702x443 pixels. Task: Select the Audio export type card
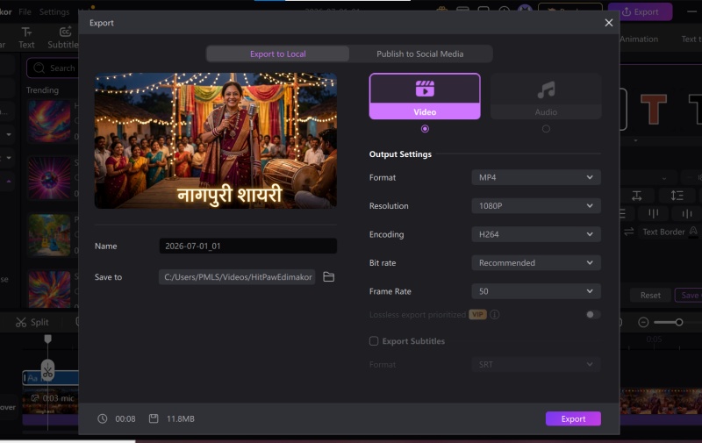(x=546, y=96)
